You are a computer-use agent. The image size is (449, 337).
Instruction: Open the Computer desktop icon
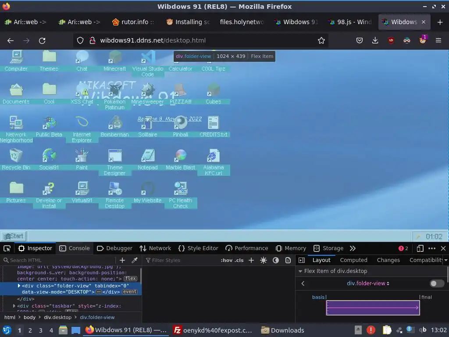click(16, 61)
